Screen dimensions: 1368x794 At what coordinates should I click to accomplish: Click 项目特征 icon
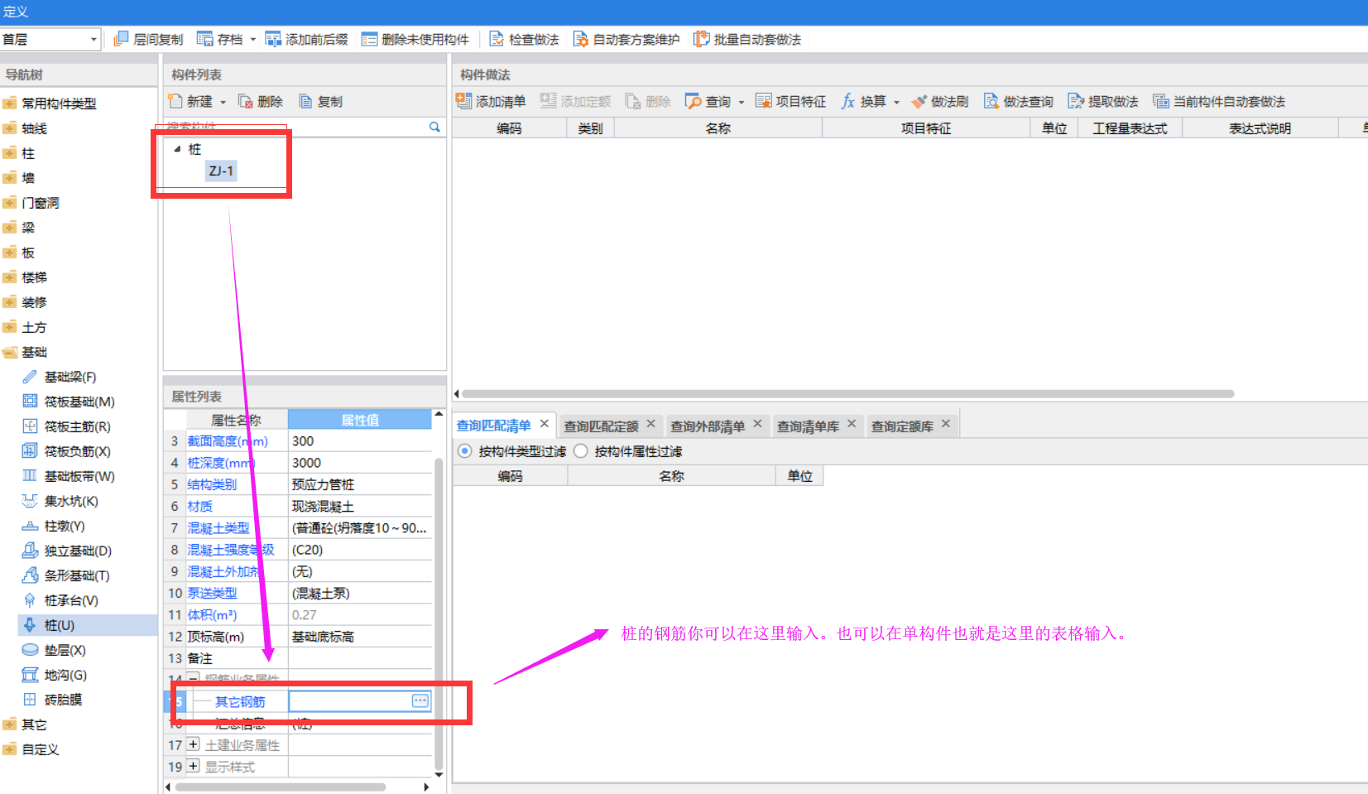[764, 101]
